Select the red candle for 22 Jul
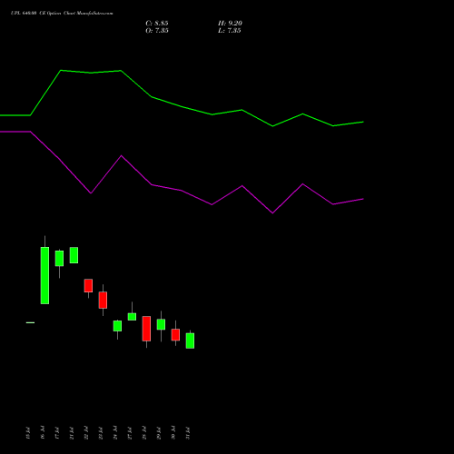Viewport: 454px width, 454px height. click(88, 285)
